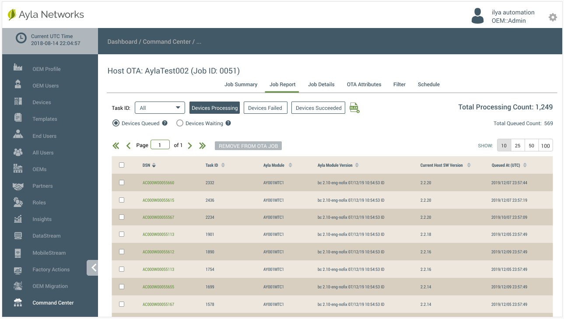Screen dimensions: 564x319
Task: Click the End Users icon
Action: tap(18, 135)
